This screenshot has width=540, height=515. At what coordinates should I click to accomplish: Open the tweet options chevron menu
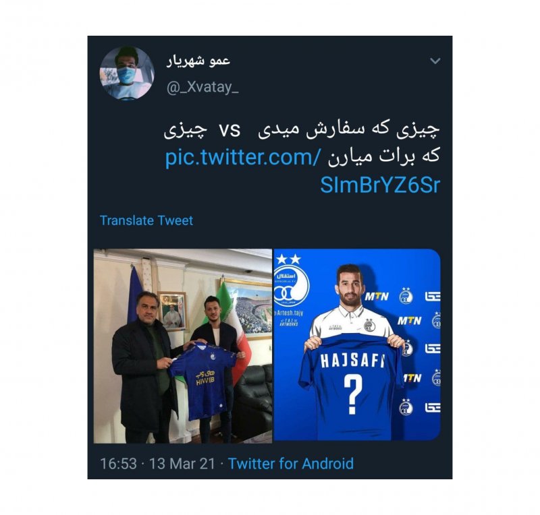(x=435, y=61)
